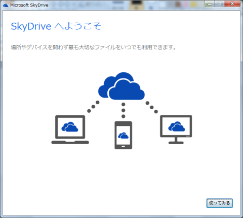Click the Microsoft SkyDrive window title
The height and width of the screenshot is (218, 243).
coord(29,5)
